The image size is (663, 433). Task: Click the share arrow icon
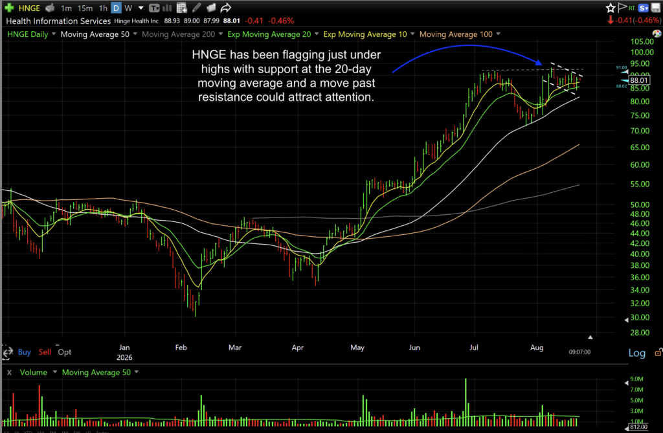click(x=226, y=8)
